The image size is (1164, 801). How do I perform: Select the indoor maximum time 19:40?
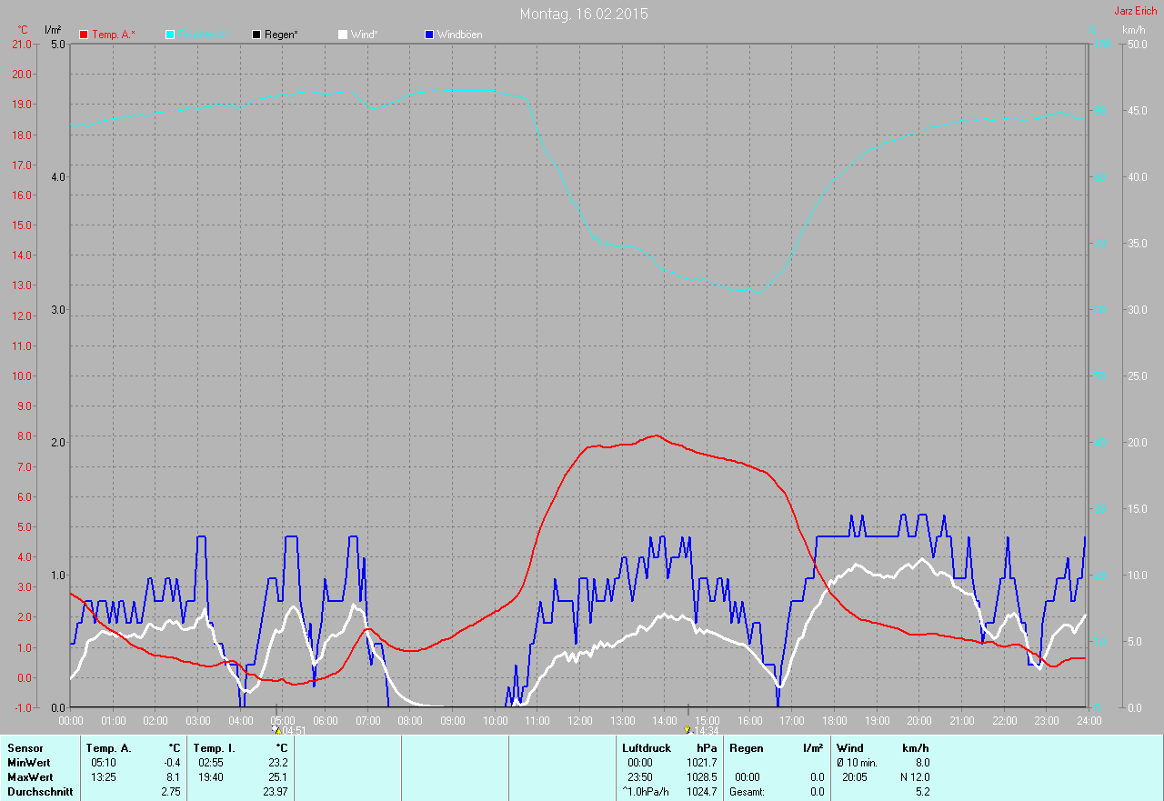click(x=211, y=777)
